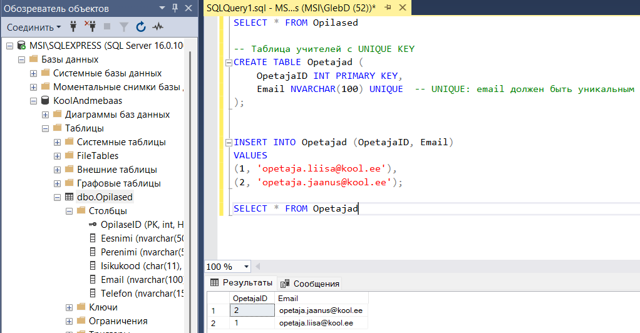Click the disconnect plug icon with red X
The width and height of the screenshot is (640, 333).
(x=90, y=27)
